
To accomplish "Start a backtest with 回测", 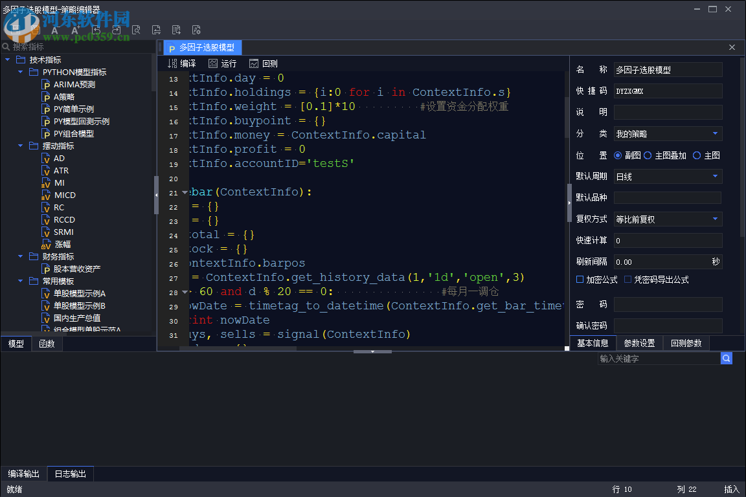I will click(263, 63).
